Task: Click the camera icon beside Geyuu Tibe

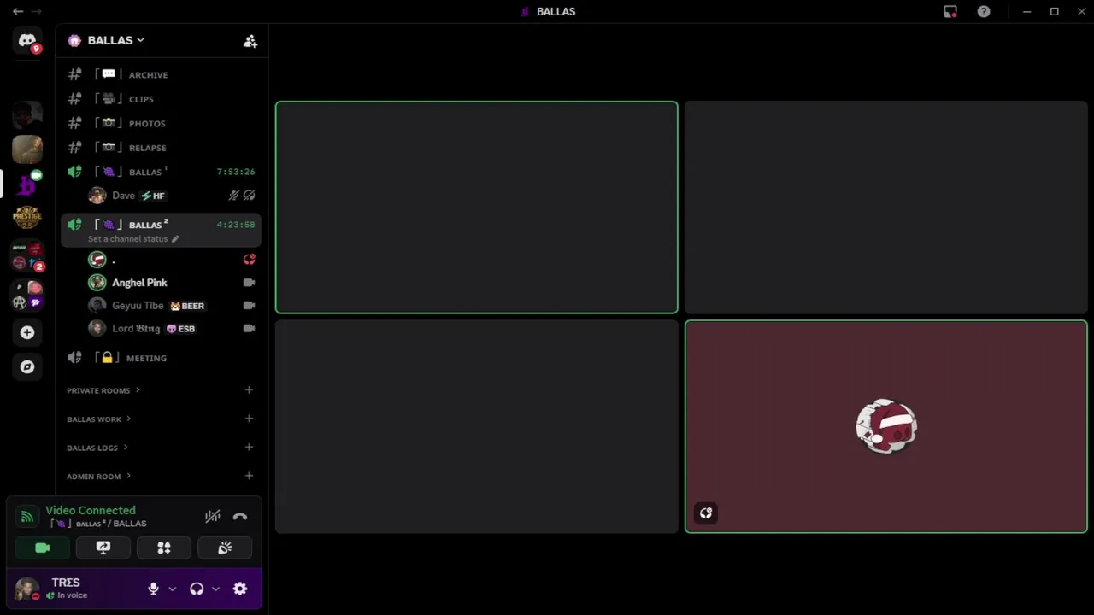Action: (249, 305)
